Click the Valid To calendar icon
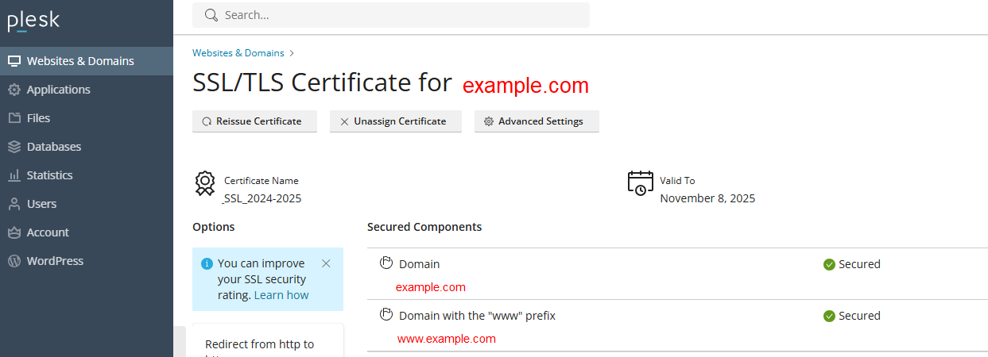This screenshot has height=357, width=988. pyautogui.click(x=641, y=183)
